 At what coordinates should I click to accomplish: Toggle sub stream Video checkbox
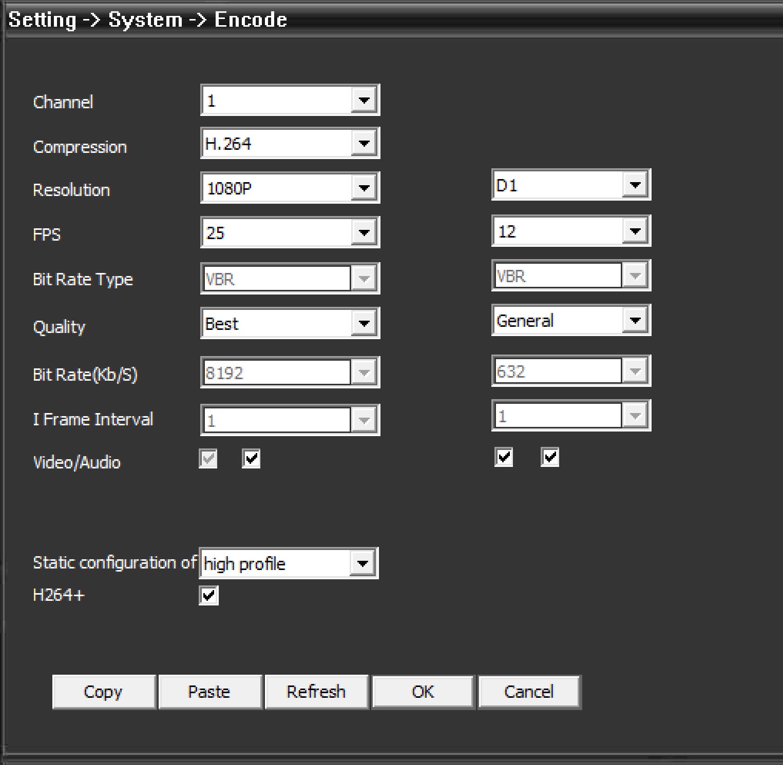(x=504, y=457)
